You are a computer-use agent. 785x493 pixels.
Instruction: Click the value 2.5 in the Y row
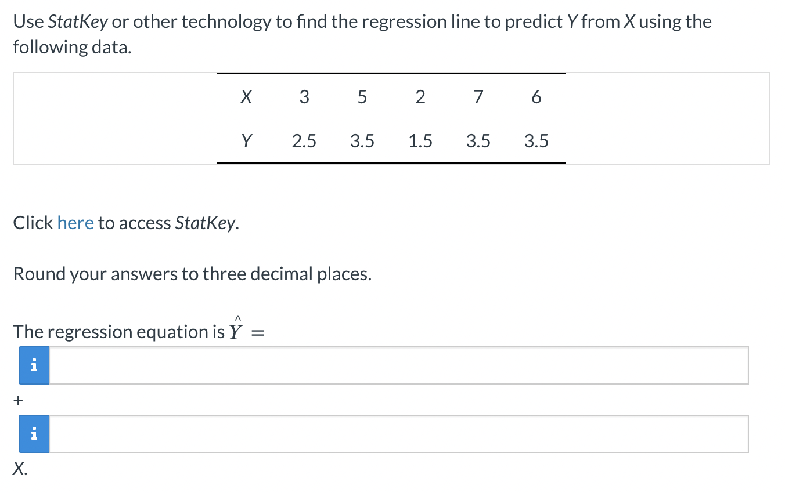coord(304,140)
